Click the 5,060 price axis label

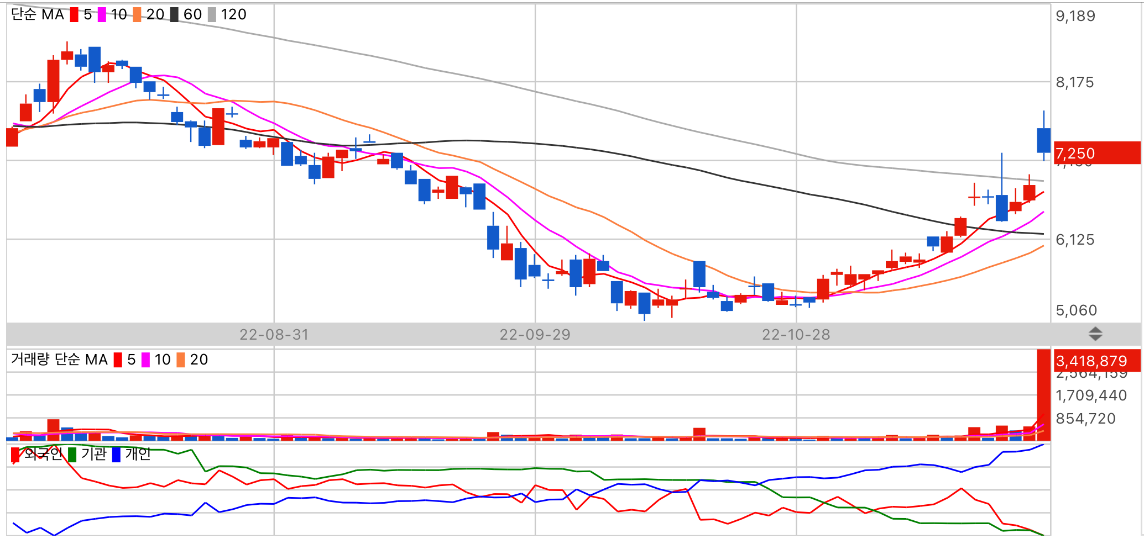[x=1077, y=310]
